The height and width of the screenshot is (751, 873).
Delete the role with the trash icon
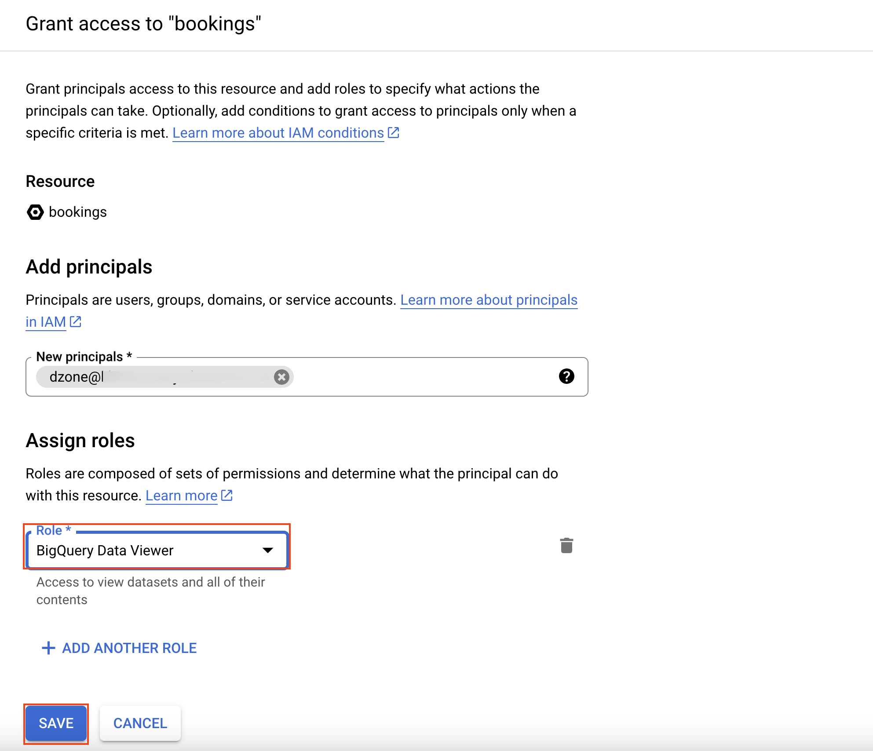coord(566,546)
